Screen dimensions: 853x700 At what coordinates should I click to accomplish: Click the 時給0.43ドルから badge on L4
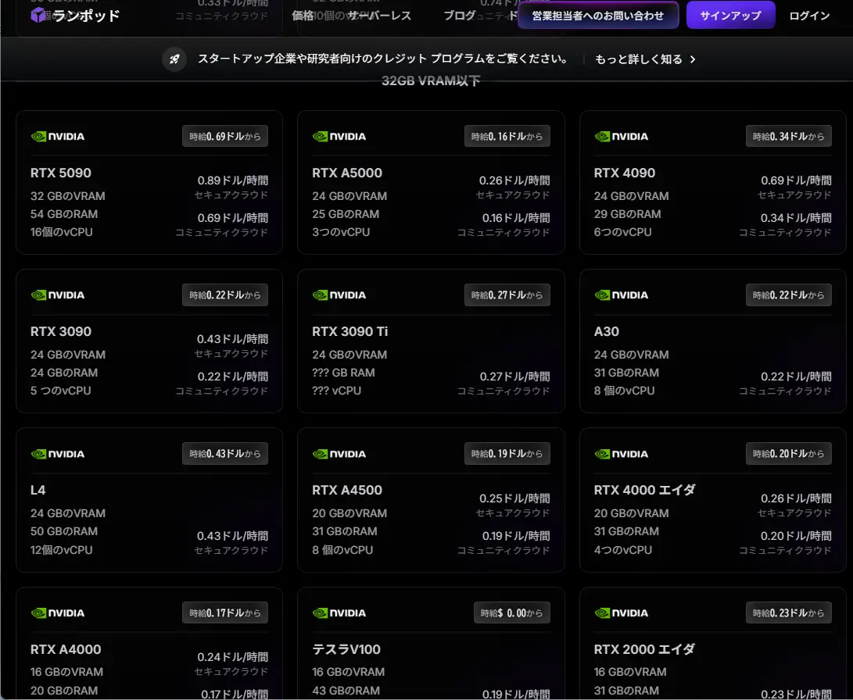pos(225,454)
